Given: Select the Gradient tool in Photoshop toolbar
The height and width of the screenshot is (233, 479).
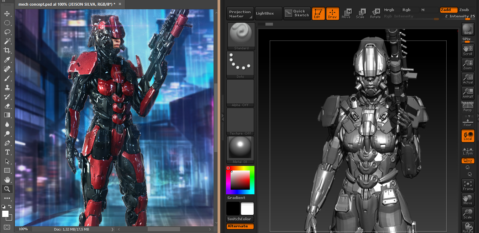Looking at the screenshot, I should coord(7,115).
